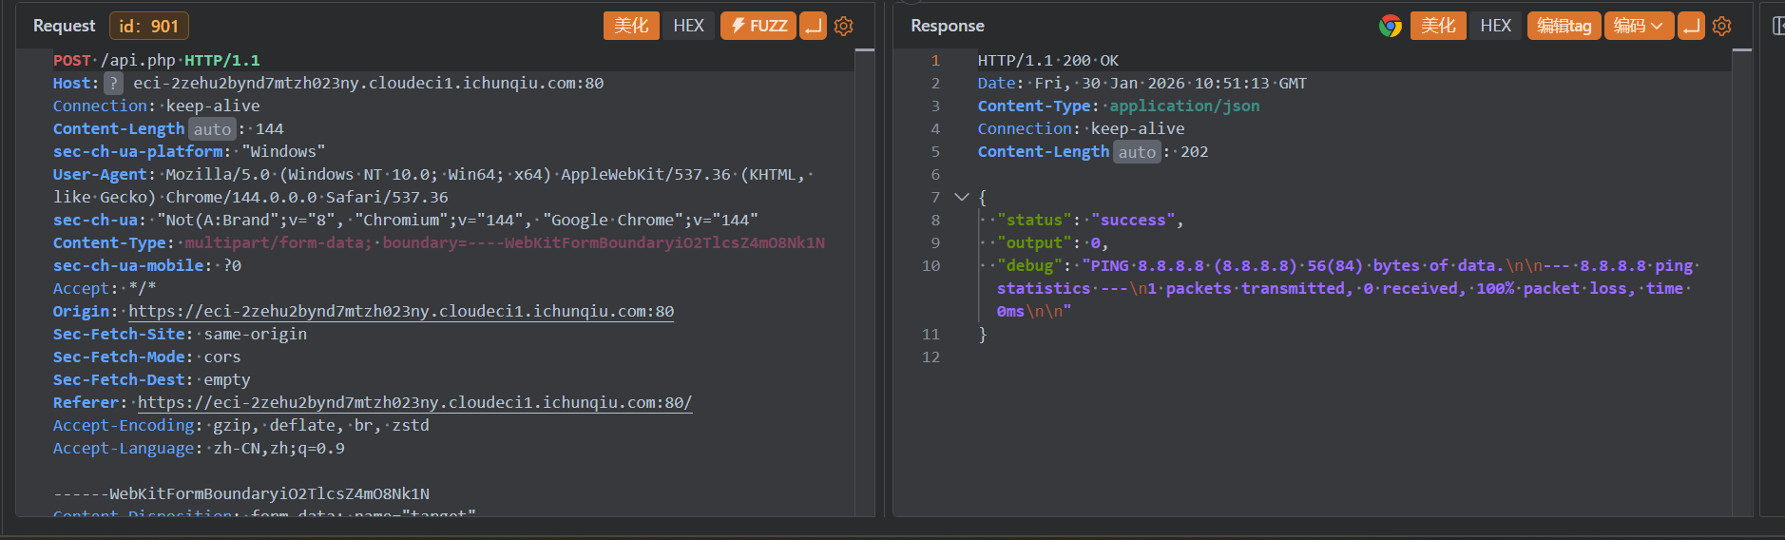This screenshot has height=540, width=1785.
Task: Click the 'POST /api.php HTTP/1.1' line
Action: click(157, 61)
